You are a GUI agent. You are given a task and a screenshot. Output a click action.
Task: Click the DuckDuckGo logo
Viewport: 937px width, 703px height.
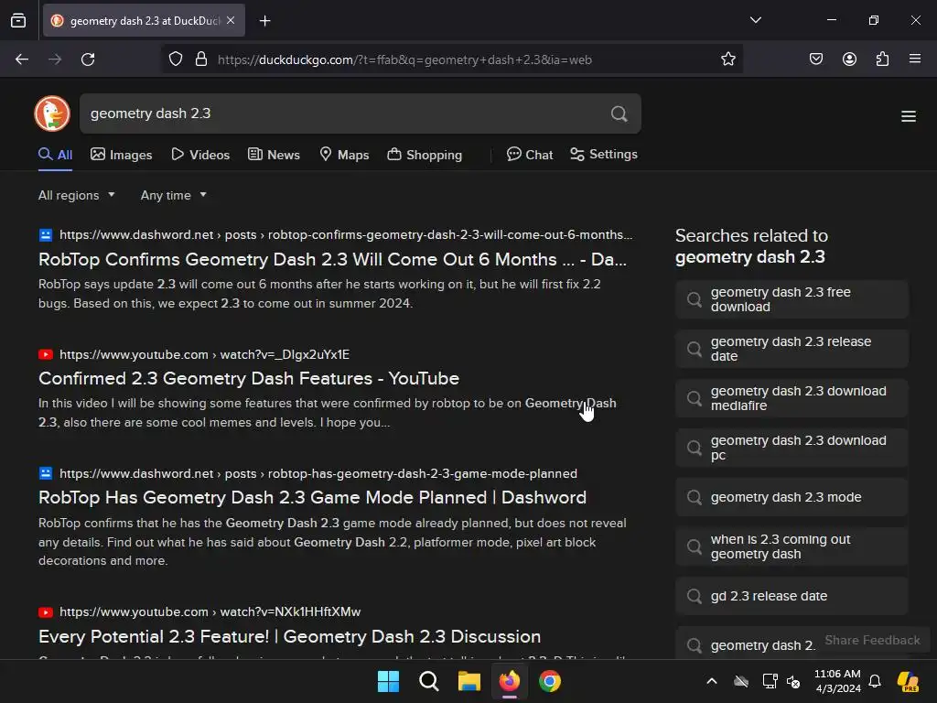(52, 113)
